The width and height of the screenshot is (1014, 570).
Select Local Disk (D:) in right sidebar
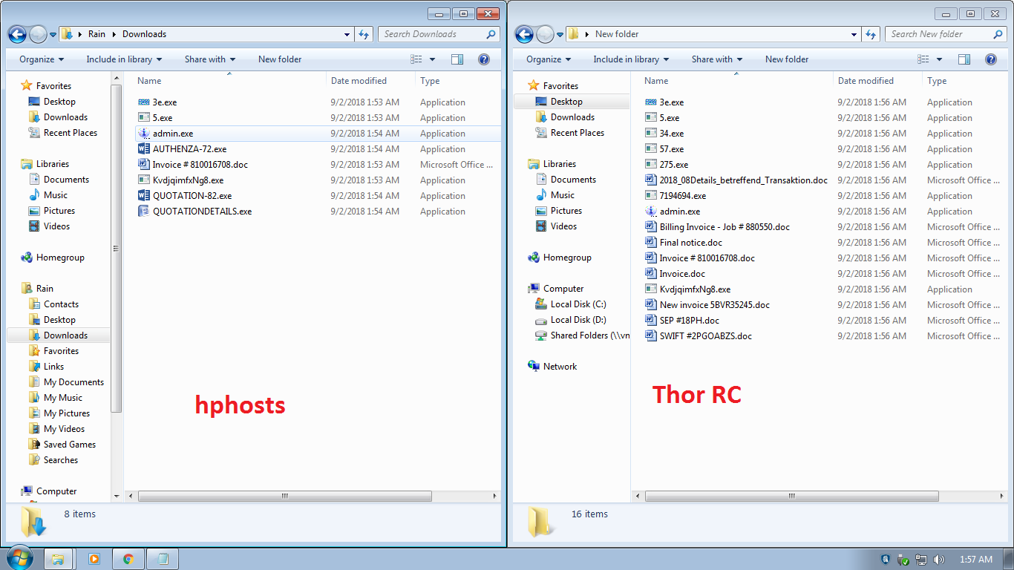[x=570, y=320]
